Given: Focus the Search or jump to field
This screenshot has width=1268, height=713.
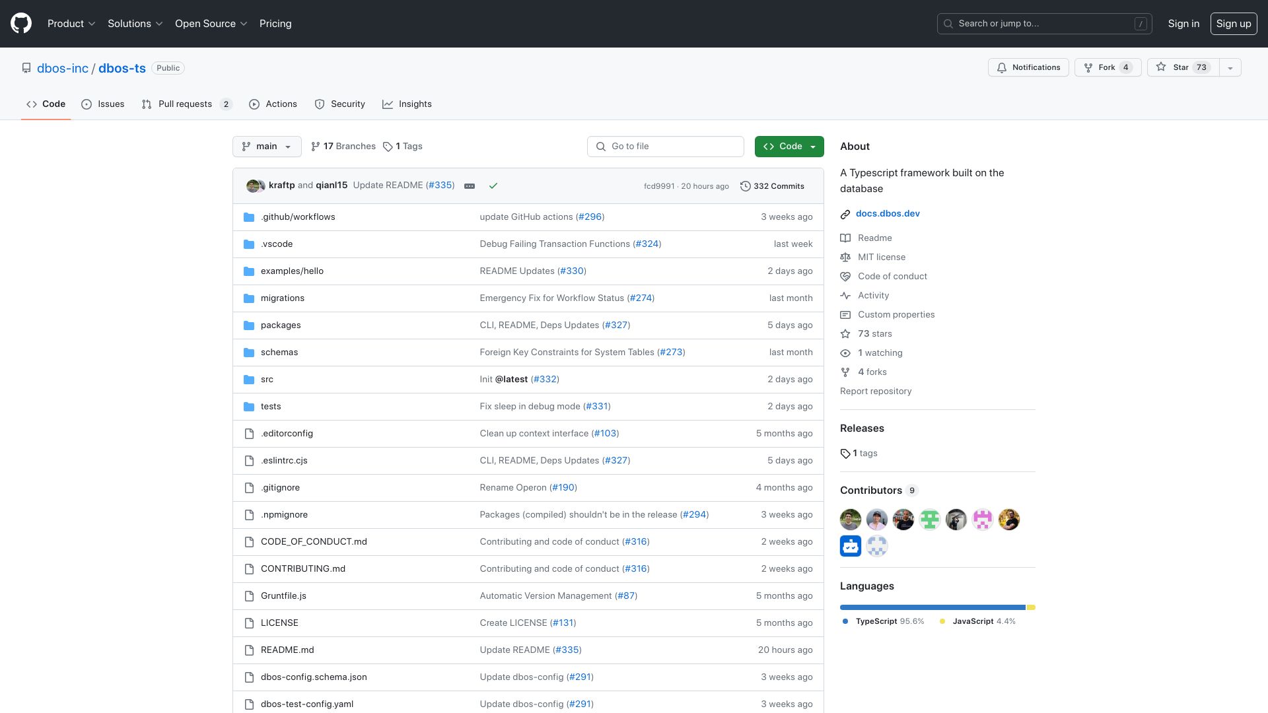Looking at the screenshot, I should tap(1044, 24).
